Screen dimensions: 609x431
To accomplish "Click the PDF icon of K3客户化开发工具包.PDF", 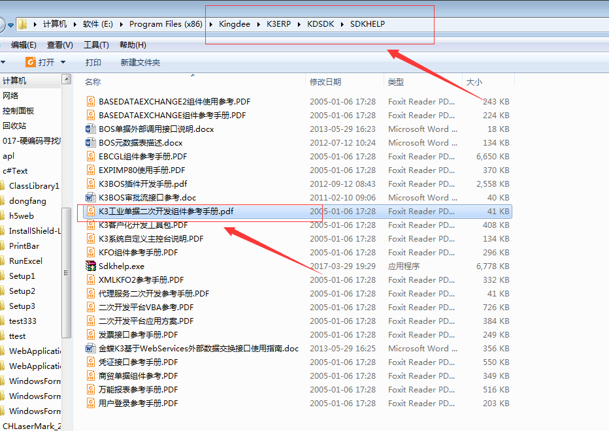I will [90, 225].
